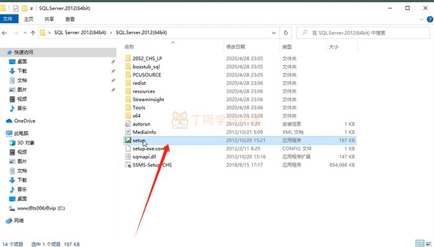Select the Tools folder icon
The width and height of the screenshot is (434, 247).
[128, 107]
